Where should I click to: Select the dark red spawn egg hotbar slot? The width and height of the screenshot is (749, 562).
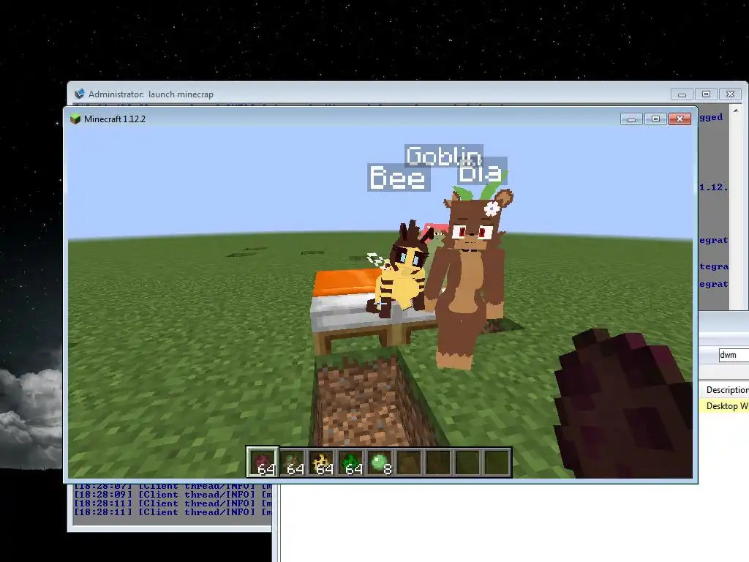pos(263,462)
